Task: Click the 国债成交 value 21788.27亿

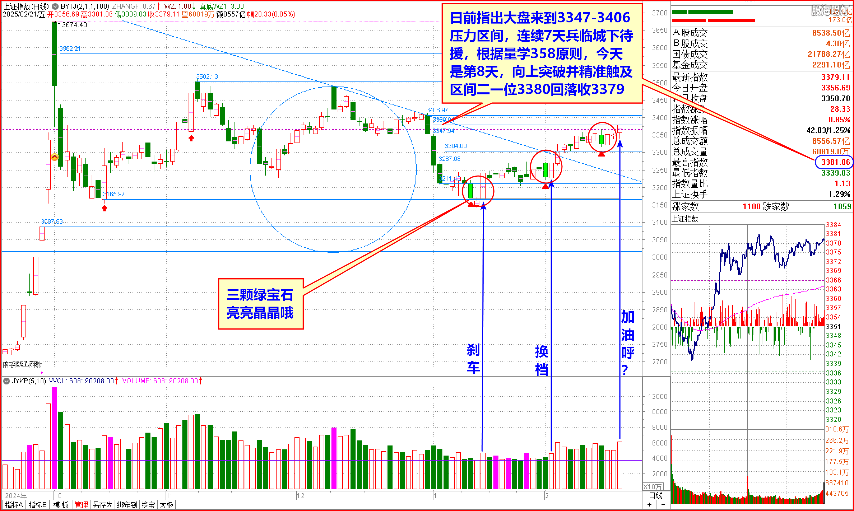Action: pyautogui.click(x=829, y=54)
